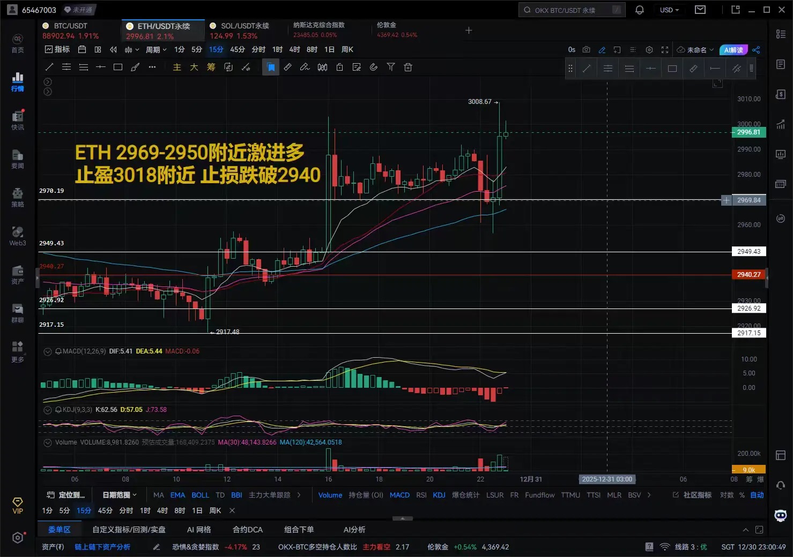Take a chart screenshot with camera icon
793x557 pixels.
(587, 50)
